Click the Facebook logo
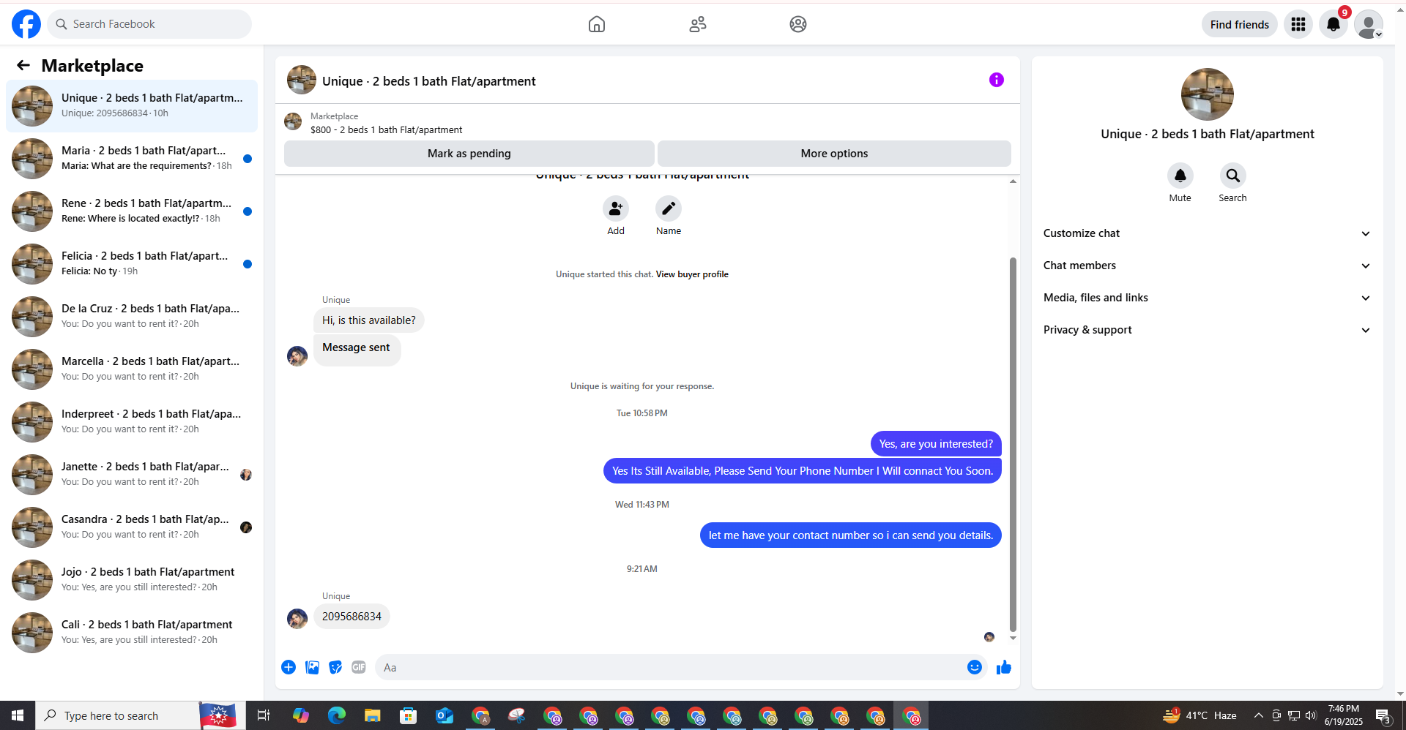The height and width of the screenshot is (730, 1406). click(x=26, y=24)
